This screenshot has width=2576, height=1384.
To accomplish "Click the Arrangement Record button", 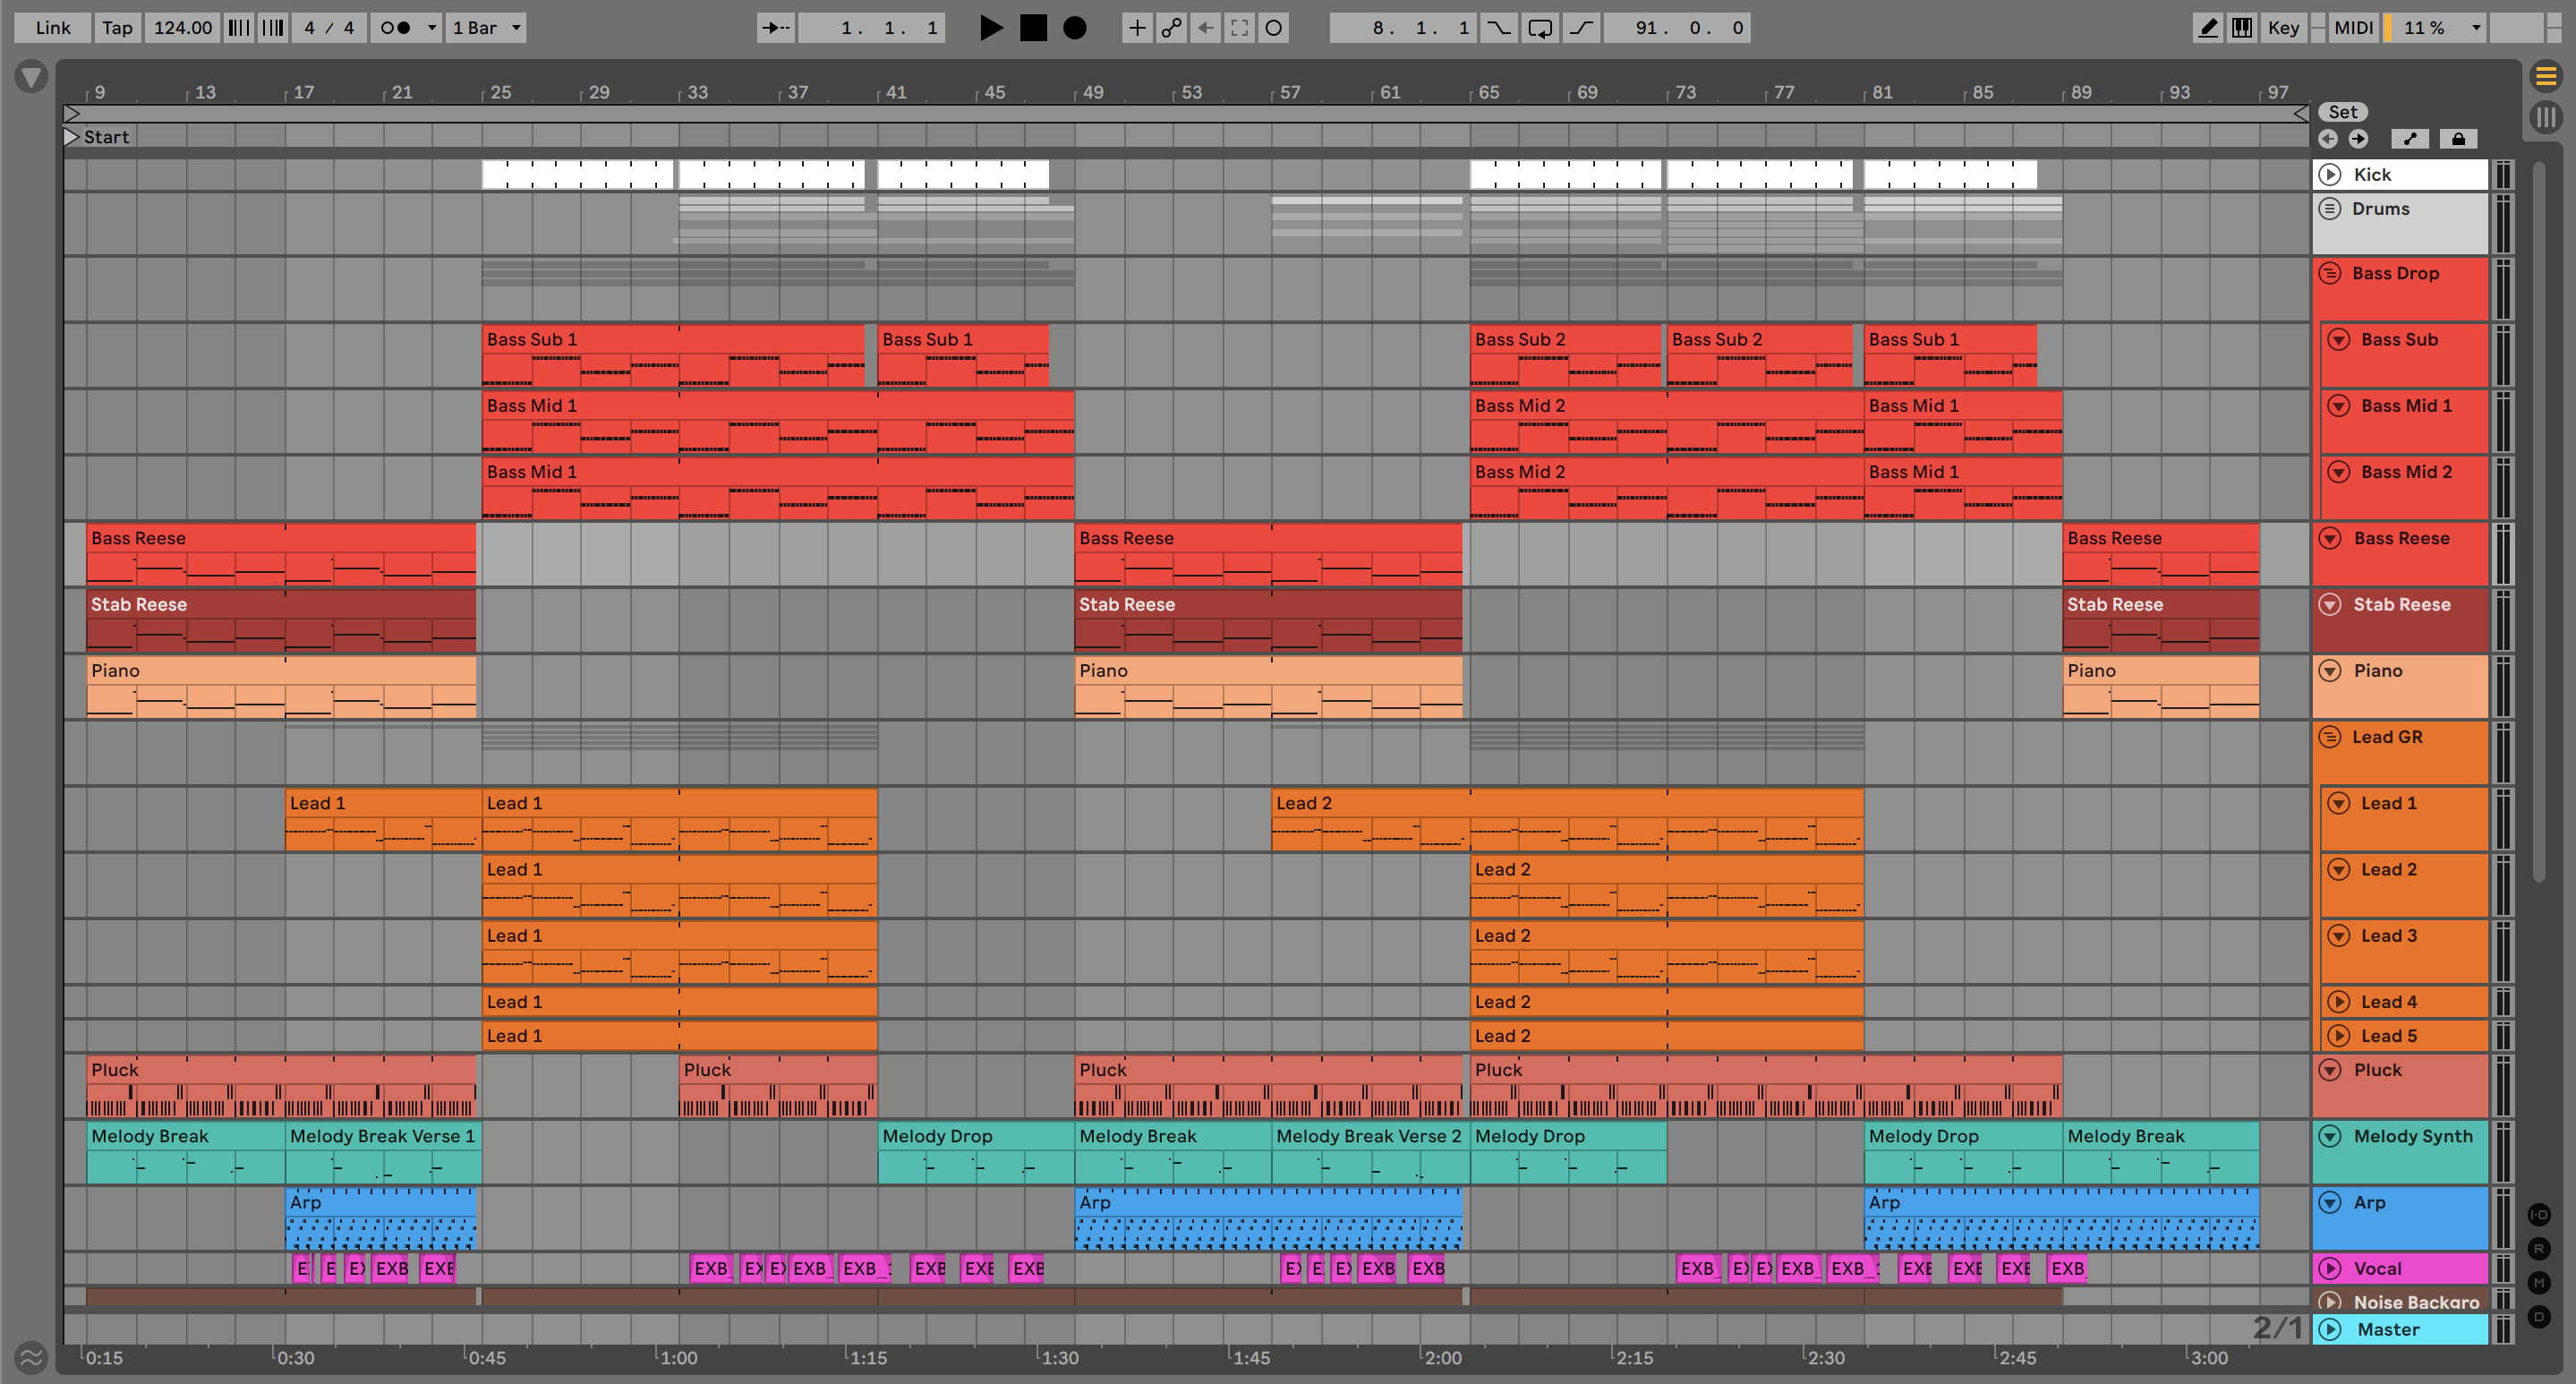I will point(1074,28).
